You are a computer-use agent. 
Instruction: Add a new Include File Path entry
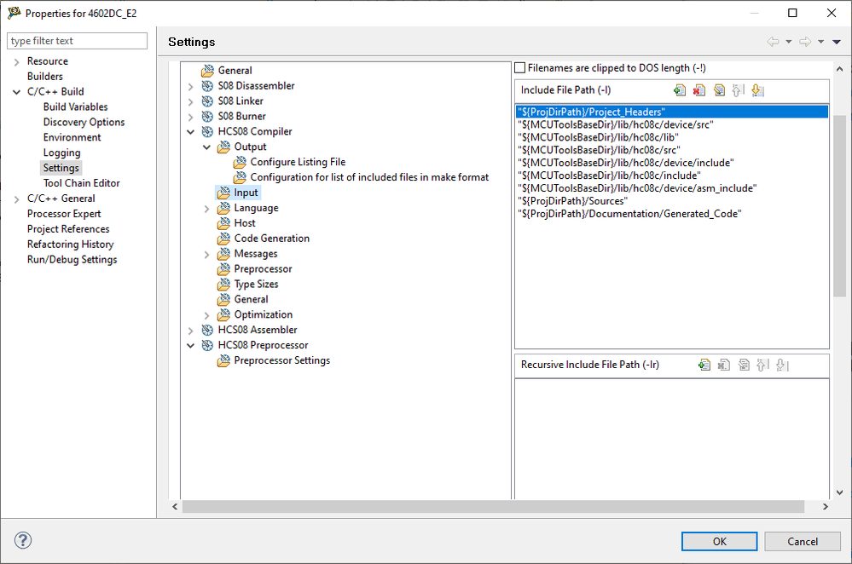pos(680,90)
